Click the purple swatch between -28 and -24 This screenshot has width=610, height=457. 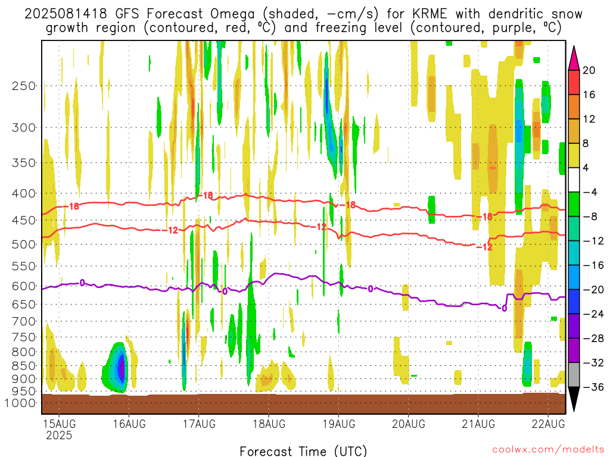(574, 326)
